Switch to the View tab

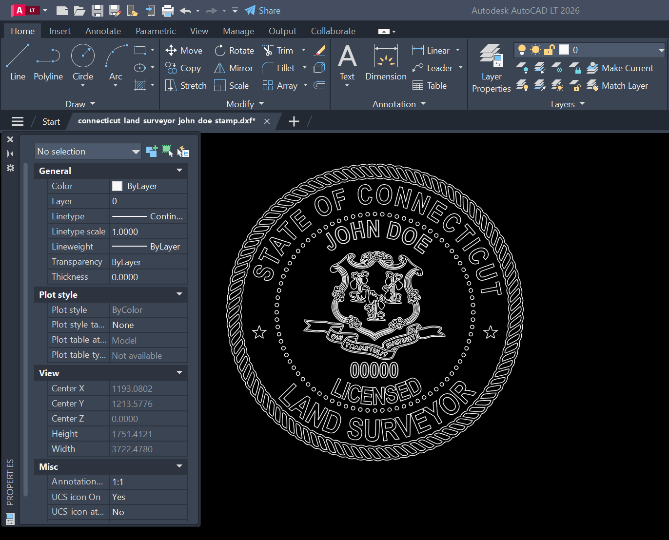pos(199,31)
